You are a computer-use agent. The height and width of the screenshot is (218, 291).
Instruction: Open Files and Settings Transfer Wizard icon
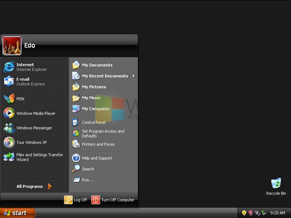9,157
